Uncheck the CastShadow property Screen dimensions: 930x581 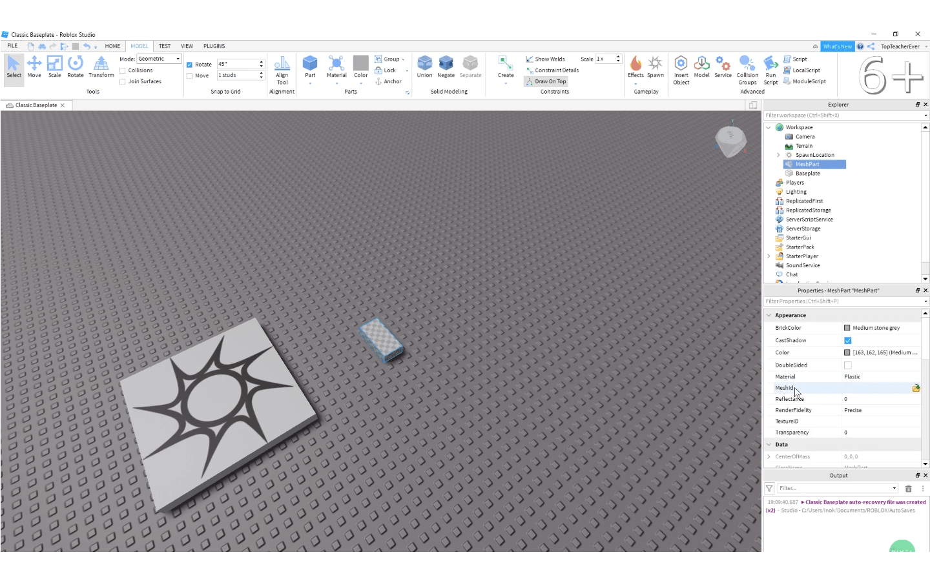coord(848,340)
